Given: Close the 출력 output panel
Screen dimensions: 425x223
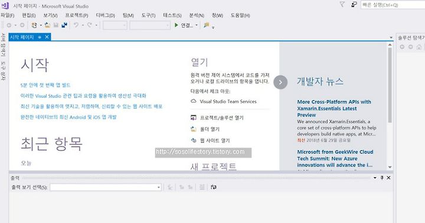Looking at the screenshot, I should (x=388, y=178).
